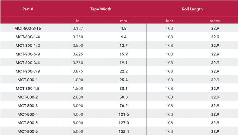Select the 'meter' sub-header label
238x135 pixels.
[x=215, y=21]
